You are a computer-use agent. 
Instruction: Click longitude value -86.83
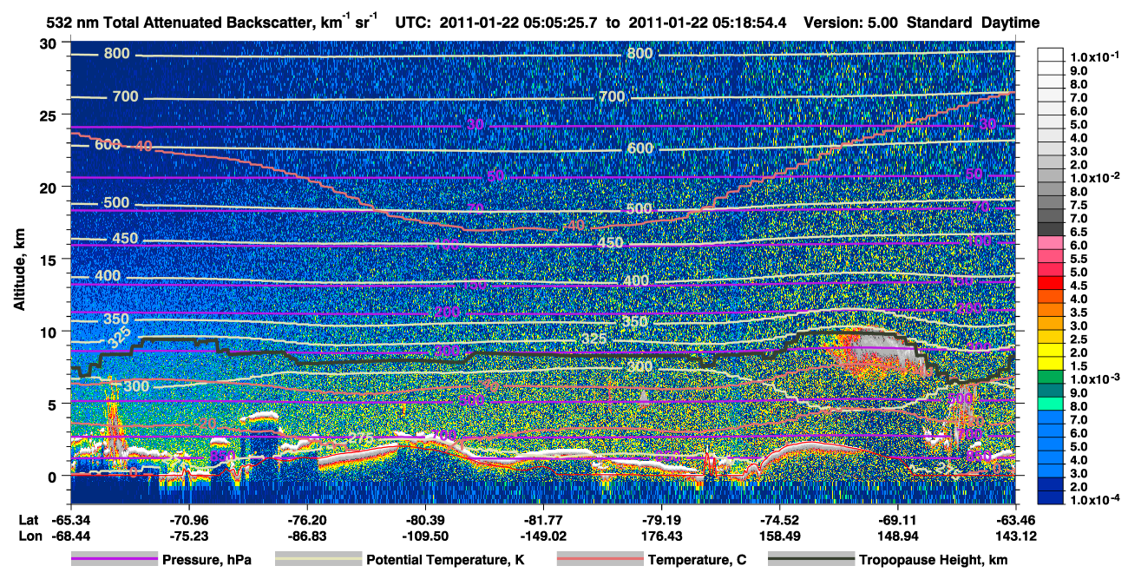click(x=307, y=536)
